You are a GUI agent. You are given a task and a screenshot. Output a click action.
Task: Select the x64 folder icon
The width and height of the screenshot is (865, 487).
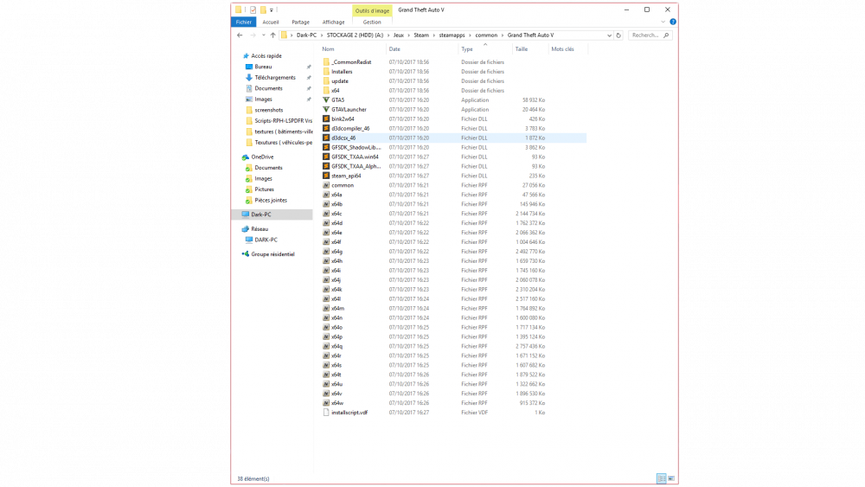click(x=326, y=91)
